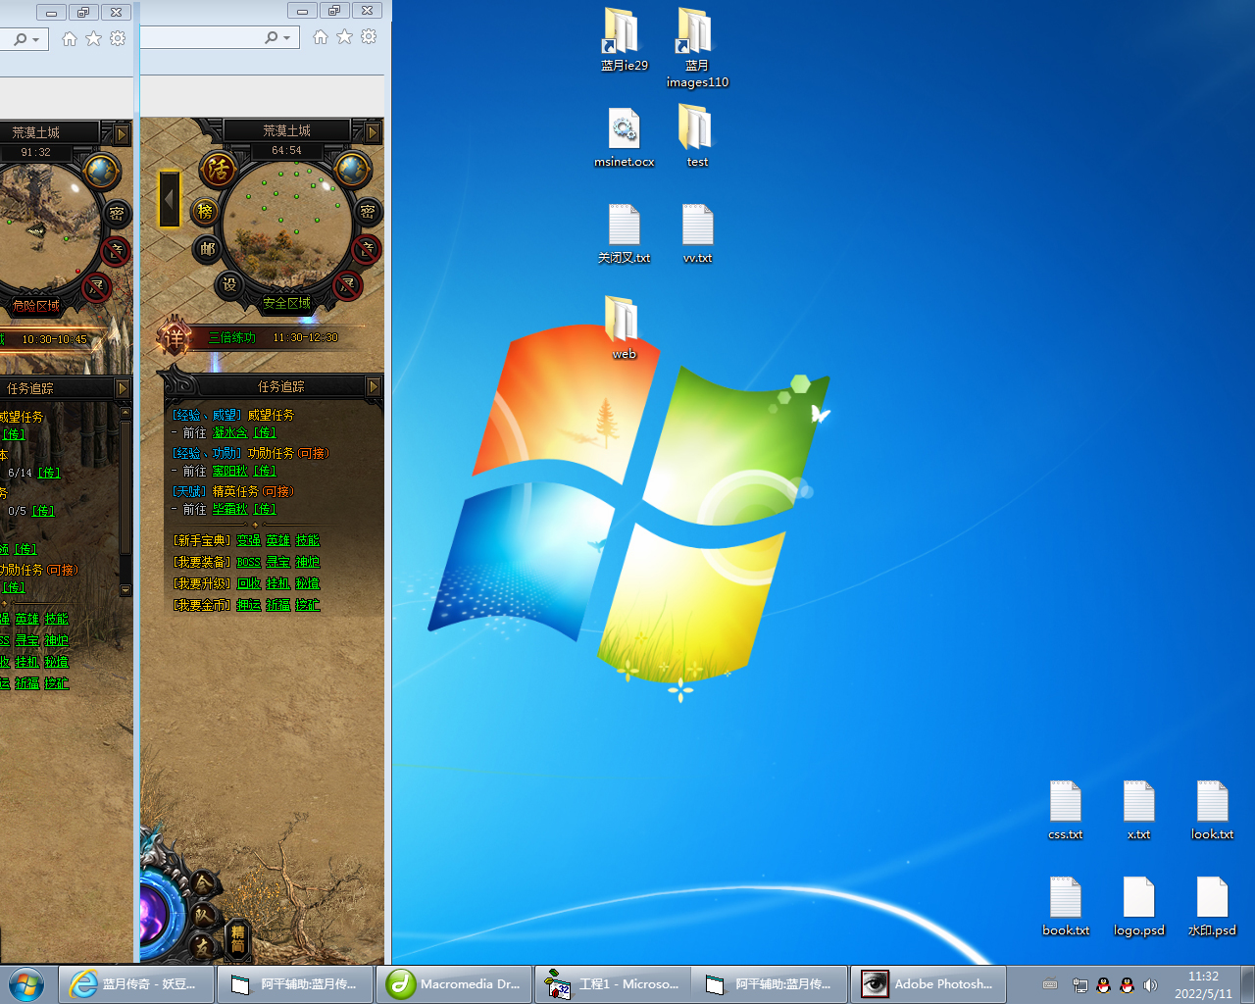Open the 邮 mail icon

(207, 249)
